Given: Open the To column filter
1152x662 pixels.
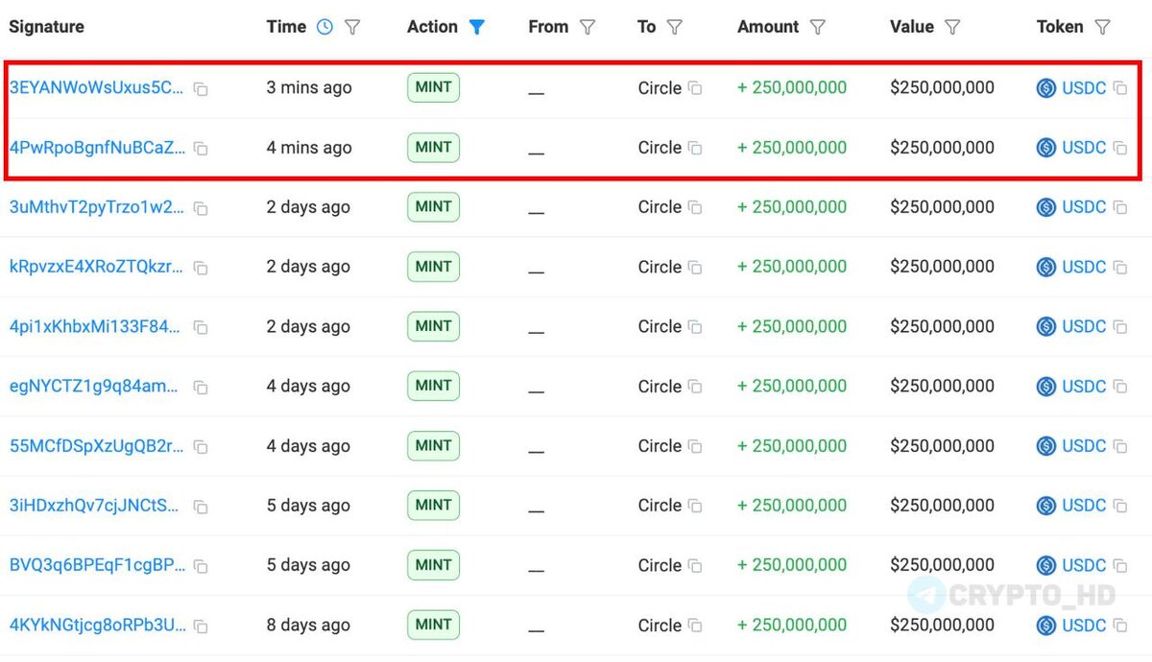Looking at the screenshot, I should pos(674,27).
